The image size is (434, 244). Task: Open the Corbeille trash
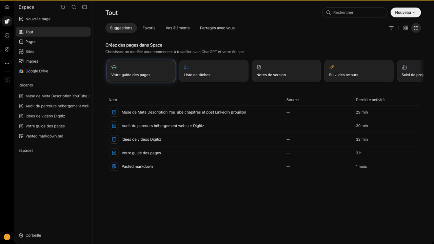point(53,235)
